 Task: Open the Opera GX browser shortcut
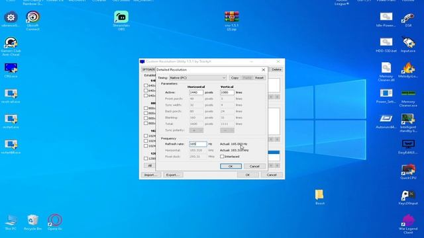(55, 220)
